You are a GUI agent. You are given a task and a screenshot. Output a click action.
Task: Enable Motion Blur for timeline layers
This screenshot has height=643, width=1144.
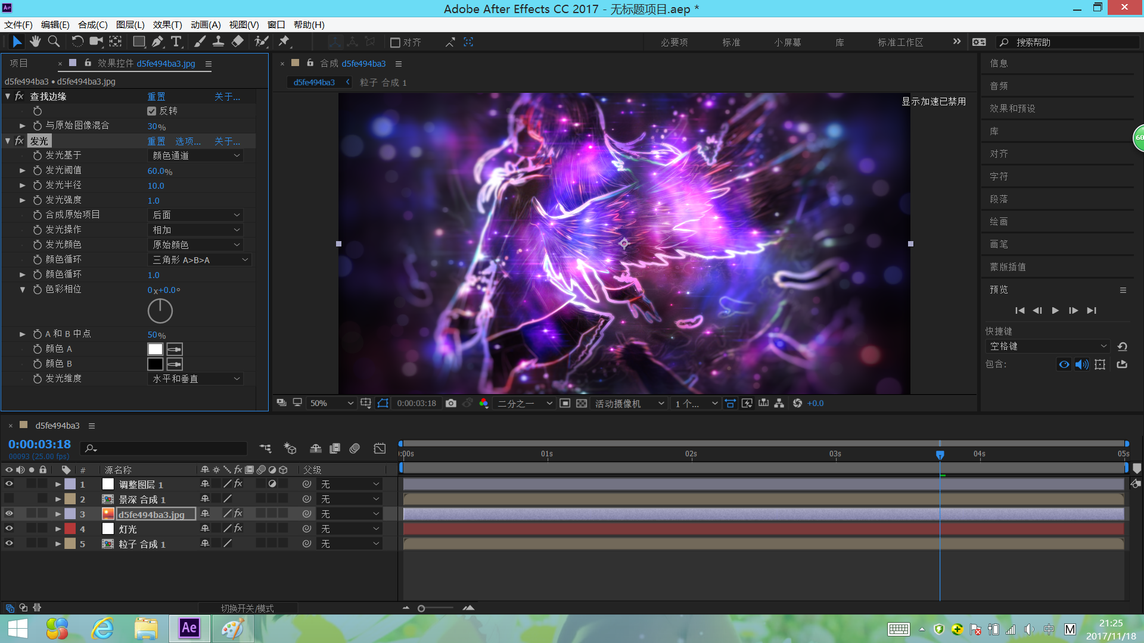355,448
